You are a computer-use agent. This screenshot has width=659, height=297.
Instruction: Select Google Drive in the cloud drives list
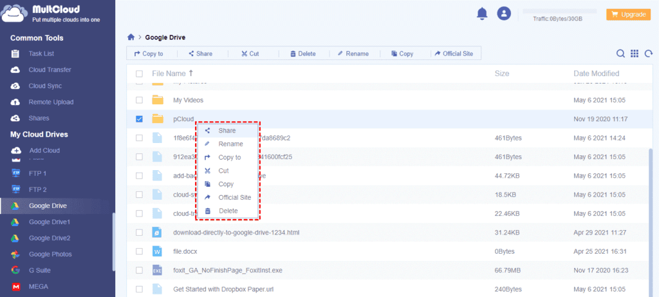click(48, 206)
